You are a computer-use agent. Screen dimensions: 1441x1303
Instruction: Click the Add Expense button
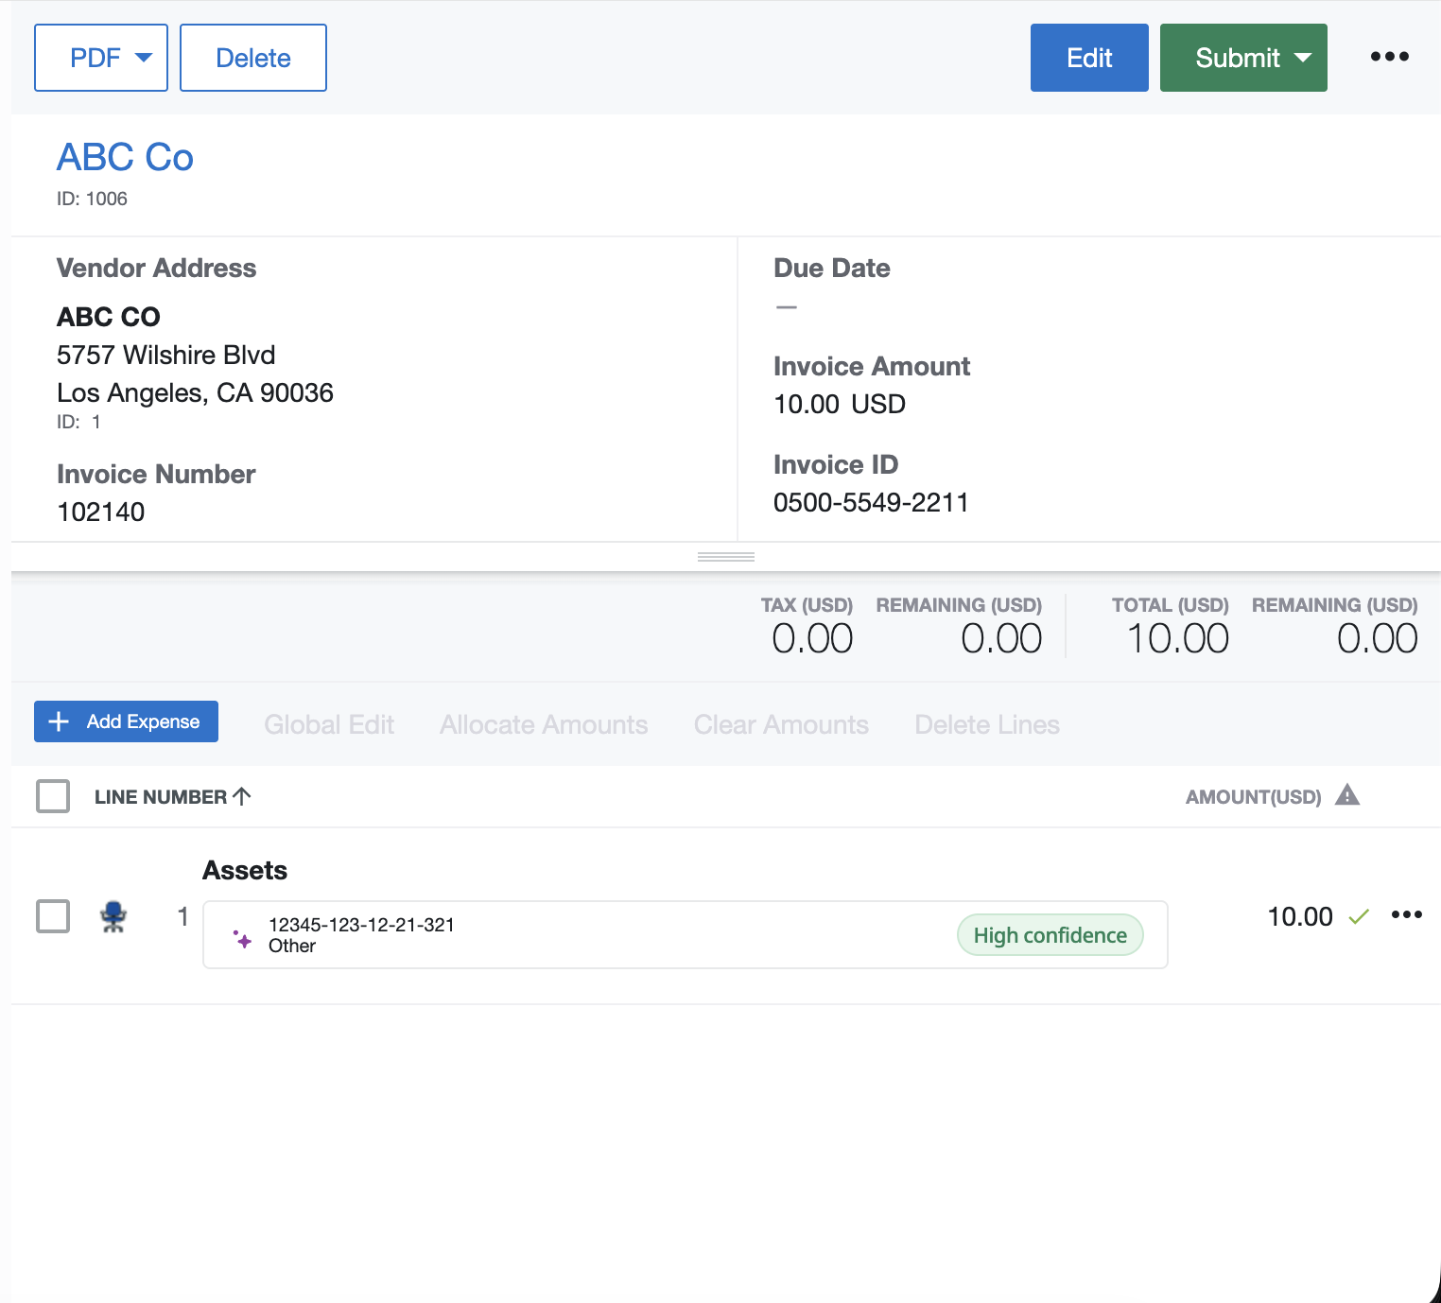pos(126,721)
